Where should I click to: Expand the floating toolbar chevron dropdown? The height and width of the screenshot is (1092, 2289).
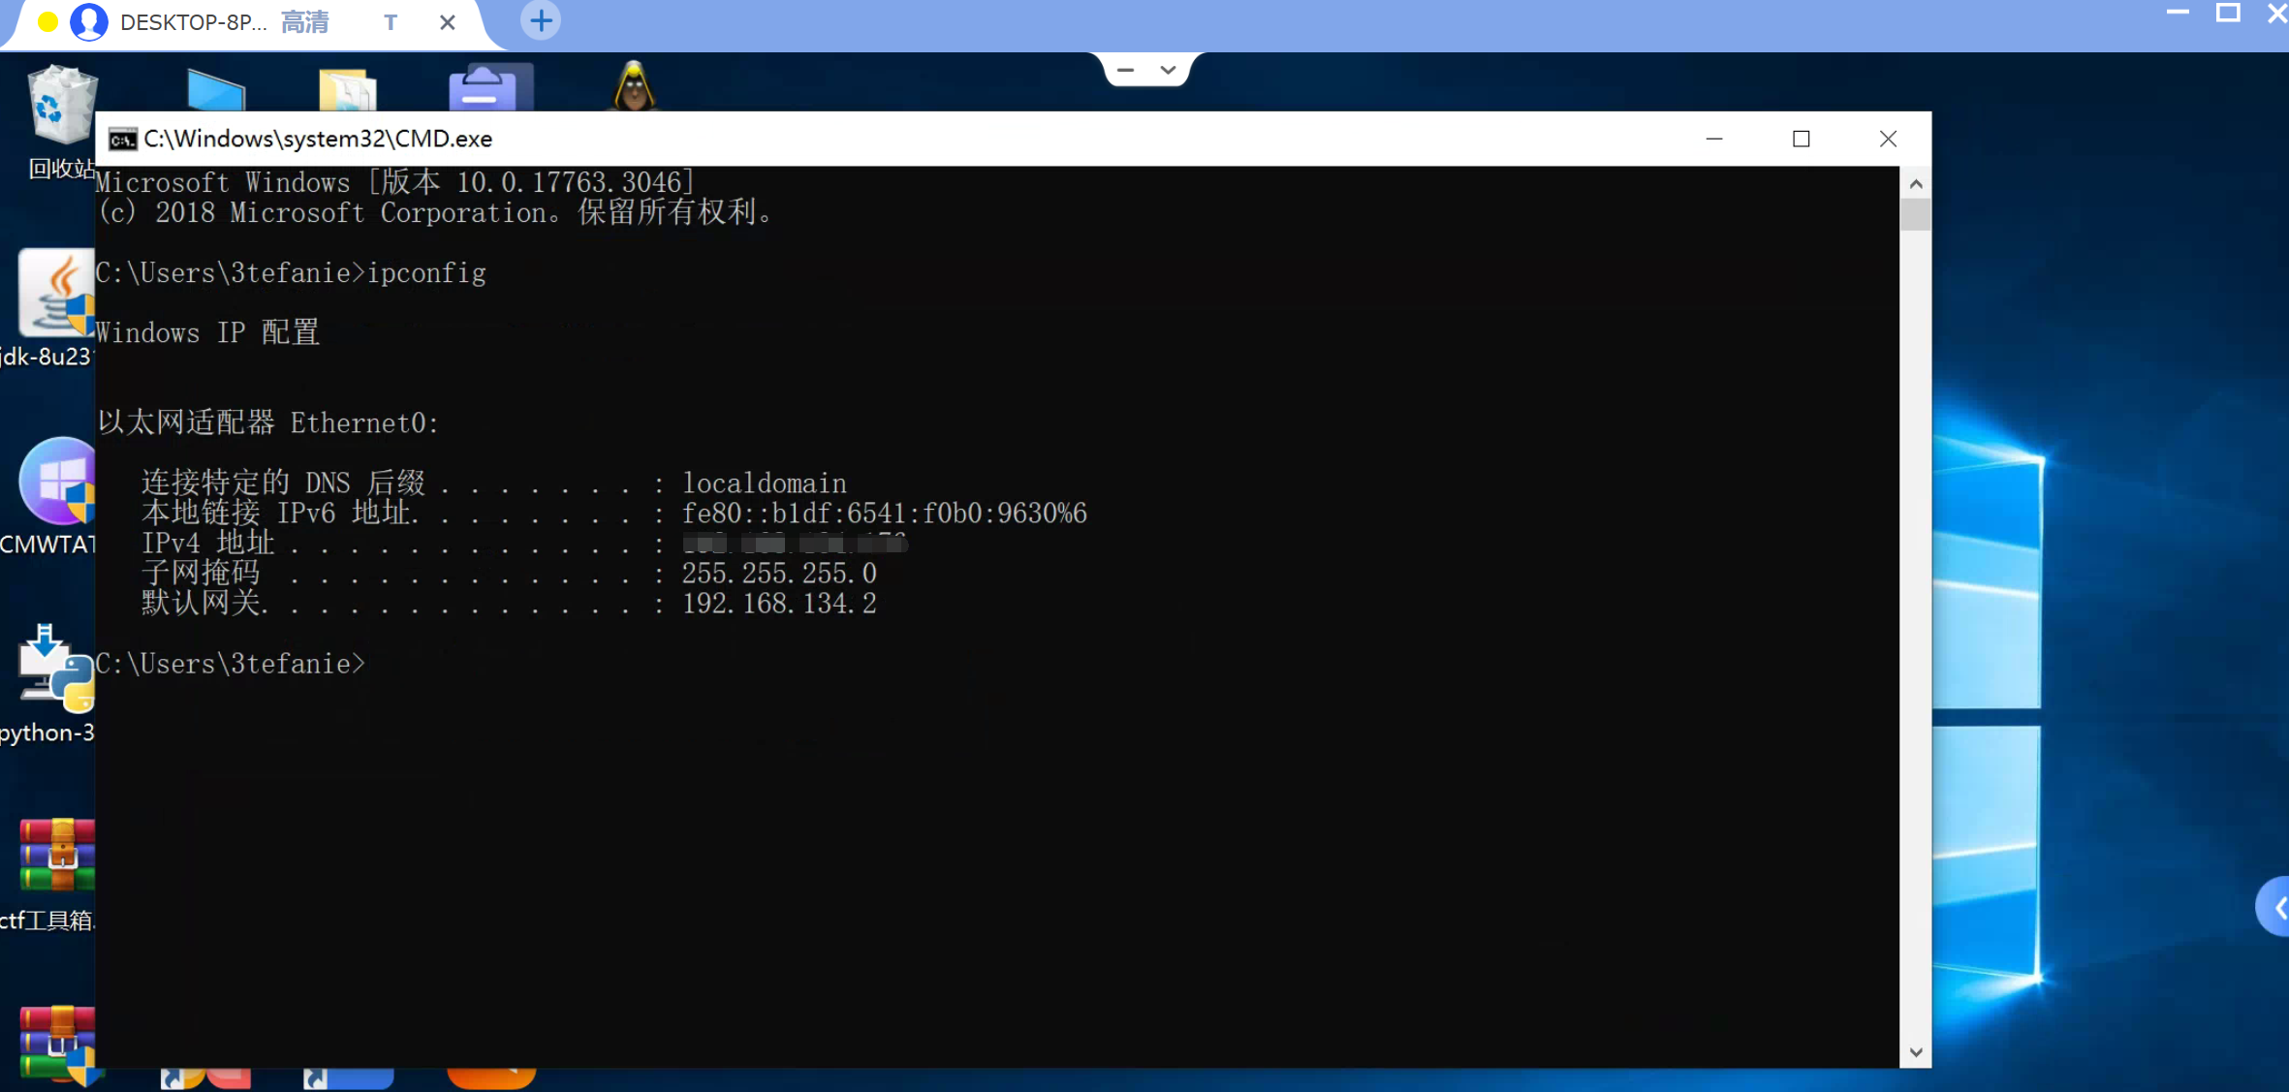point(1168,70)
